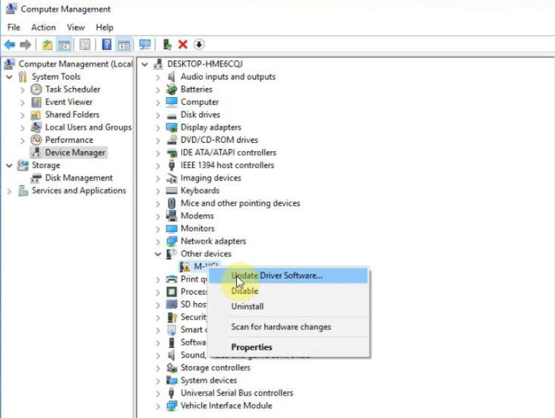The width and height of the screenshot is (555, 418).
Task: Click the up one level folder icon
Action: click(x=47, y=44)
